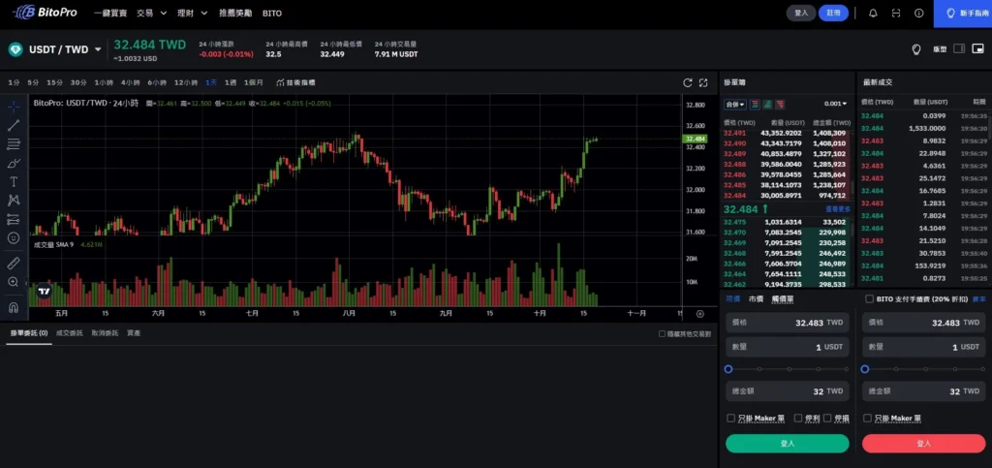Click the 註冊 register button
The width and height of the screenshot is (992, 468).
pos(833,14)
